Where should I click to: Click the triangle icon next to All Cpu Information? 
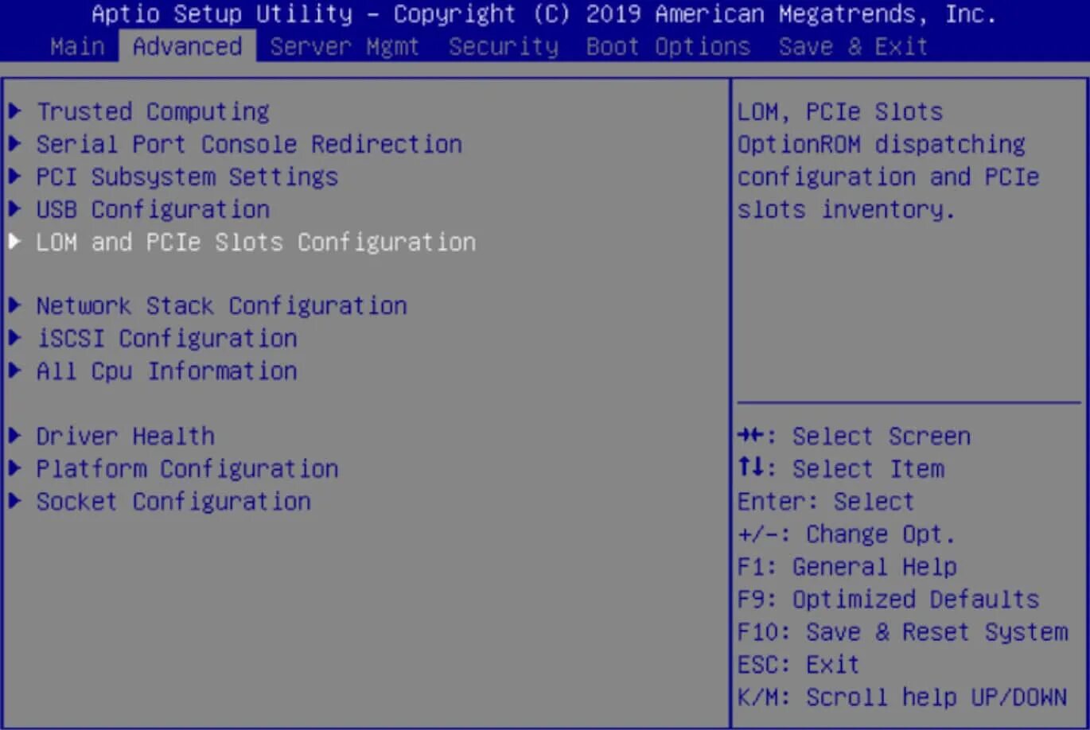(14, 371)
